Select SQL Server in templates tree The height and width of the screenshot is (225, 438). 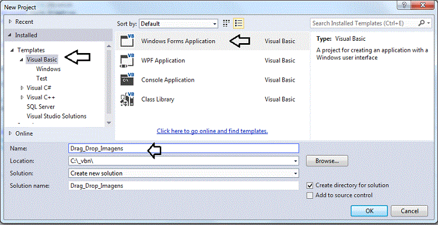(x=41, y=107)
